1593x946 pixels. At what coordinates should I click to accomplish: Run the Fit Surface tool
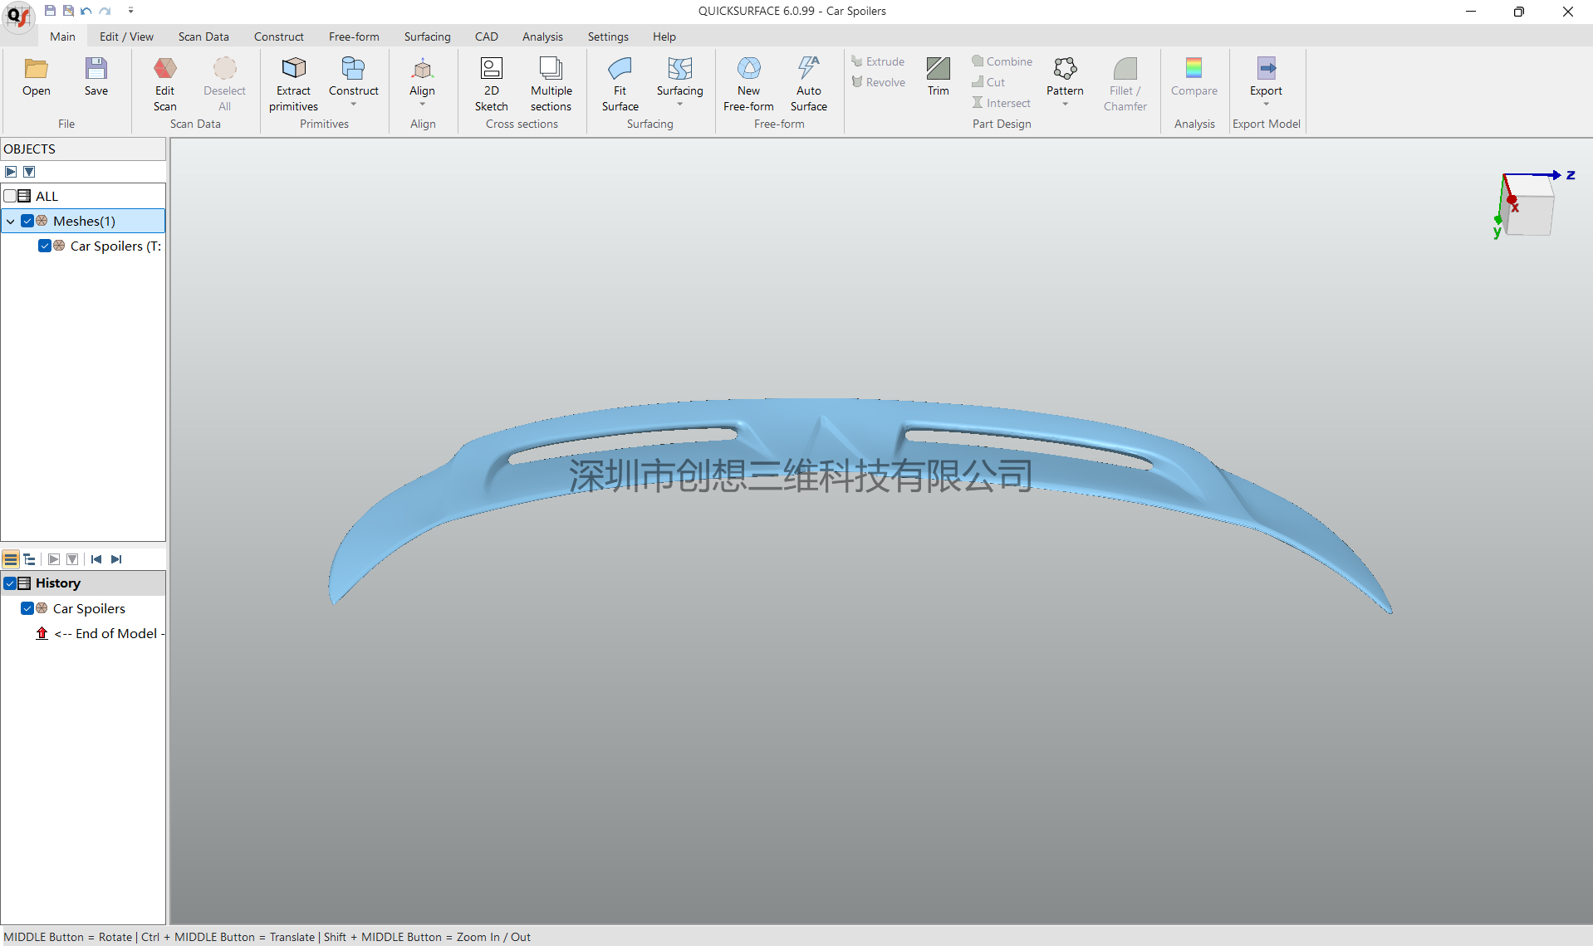click(x=620, y=84)
